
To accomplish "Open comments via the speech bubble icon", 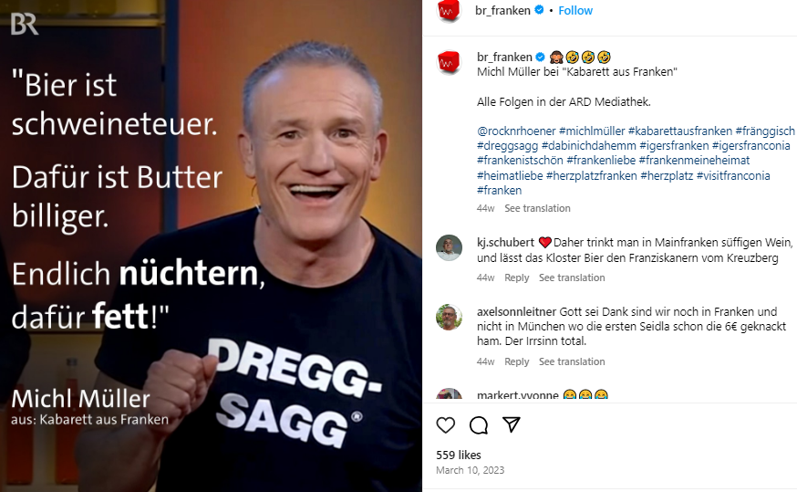I will (x=479, y=424).
